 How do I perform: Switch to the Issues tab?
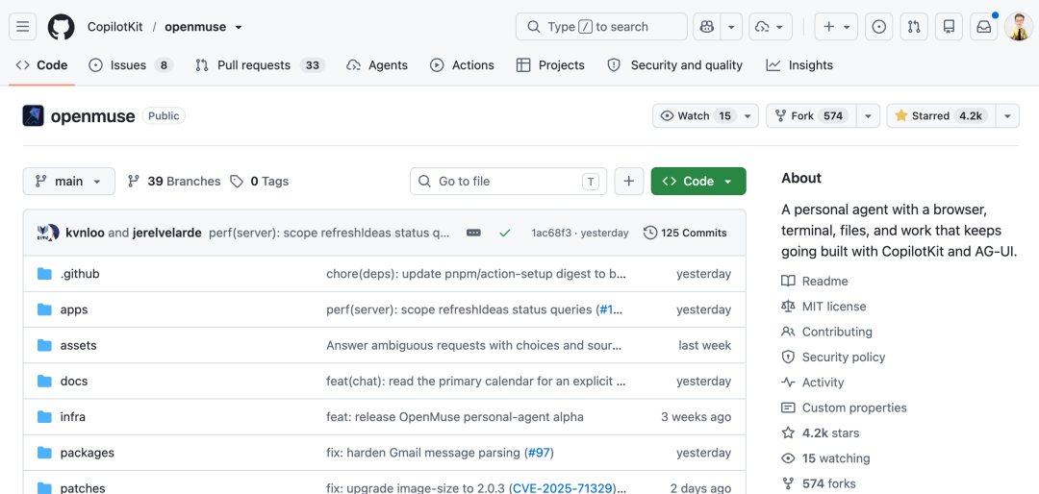pyautogui.click(x=131, y=65)
